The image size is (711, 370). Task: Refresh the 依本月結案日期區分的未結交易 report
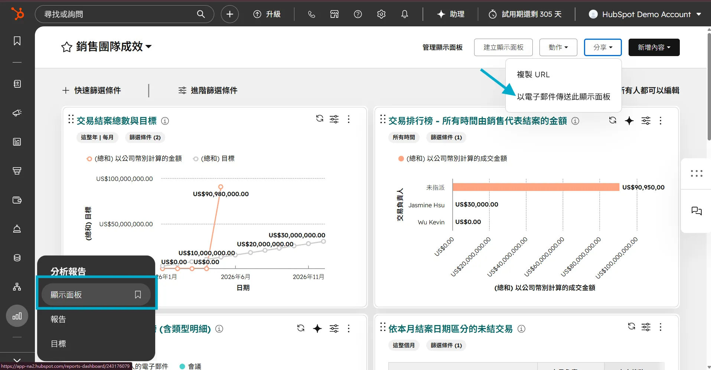(x=632, y=326)
